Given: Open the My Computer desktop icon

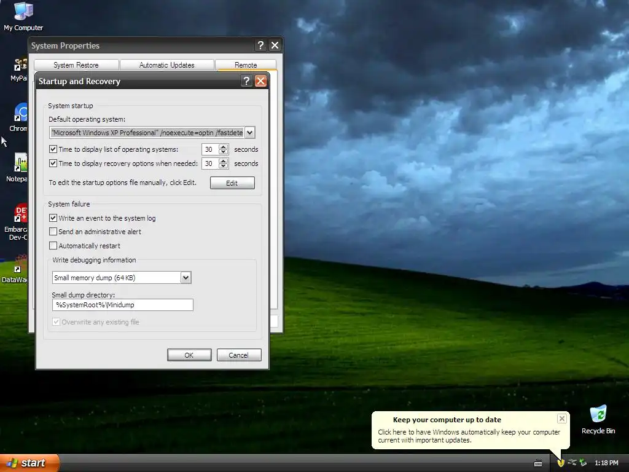Looking at the screenshot, I should coord(23,16).
